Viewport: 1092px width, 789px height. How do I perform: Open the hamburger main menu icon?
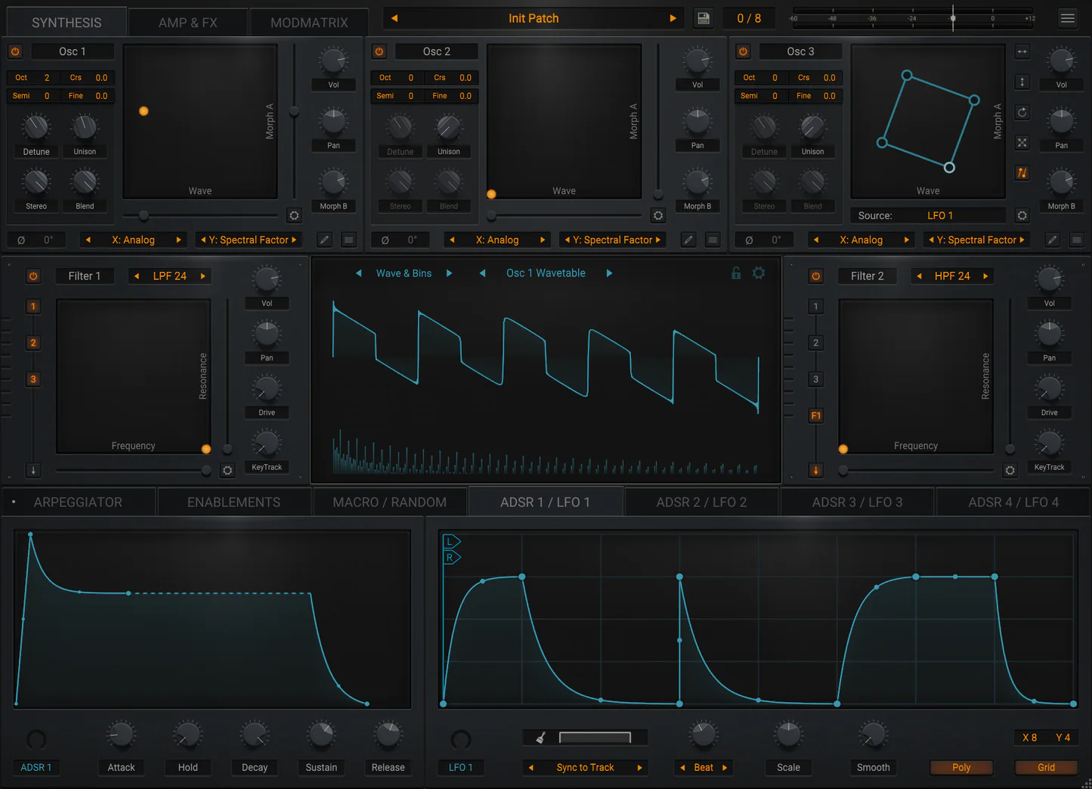[1067, 18]
